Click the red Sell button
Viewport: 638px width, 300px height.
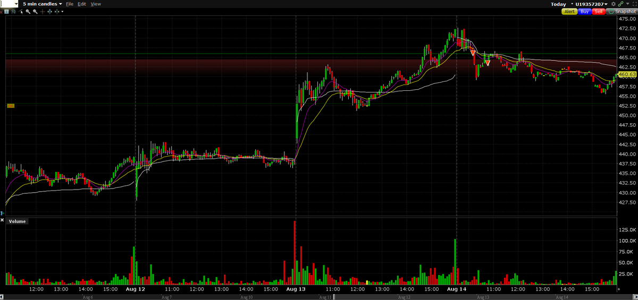598,11
